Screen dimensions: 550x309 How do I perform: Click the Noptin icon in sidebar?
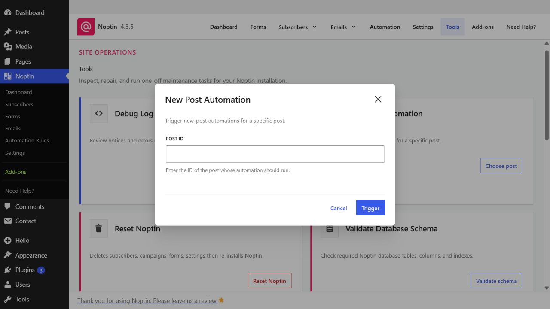click(8, 76)
